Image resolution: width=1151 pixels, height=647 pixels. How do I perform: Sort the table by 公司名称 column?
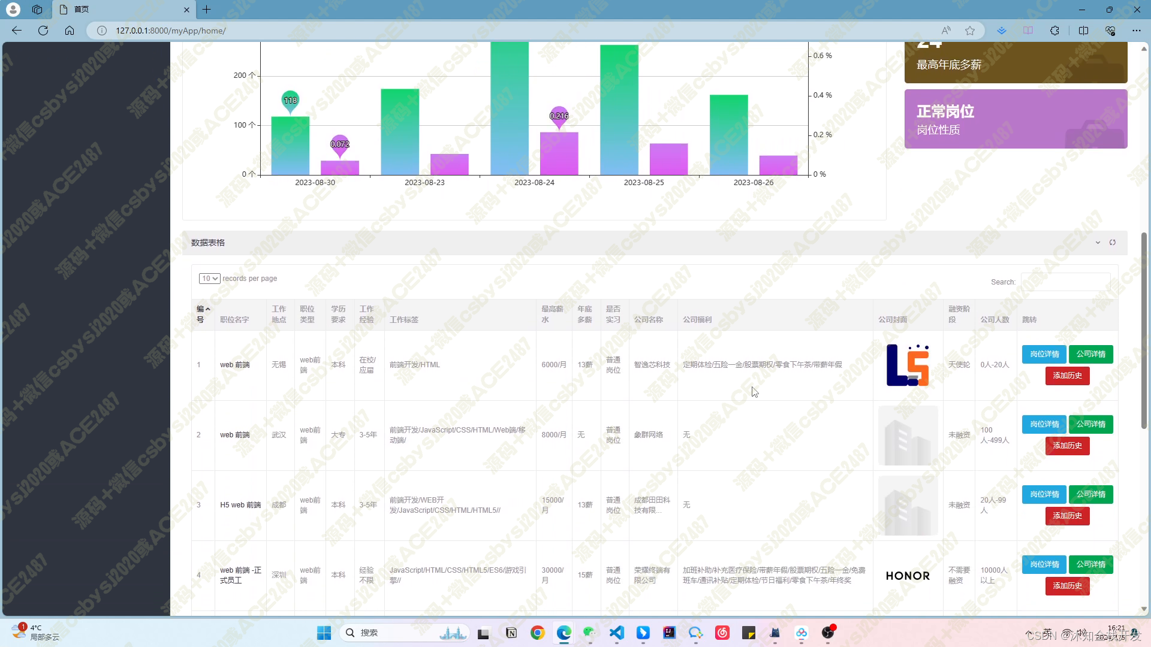(653, 315)
